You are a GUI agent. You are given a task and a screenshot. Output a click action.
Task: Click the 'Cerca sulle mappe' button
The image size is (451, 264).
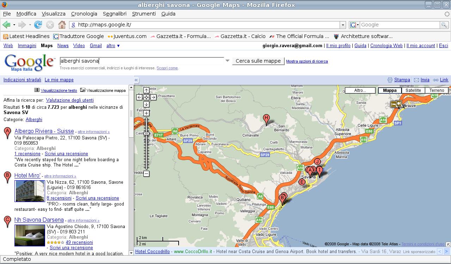(x=258, y=61)
